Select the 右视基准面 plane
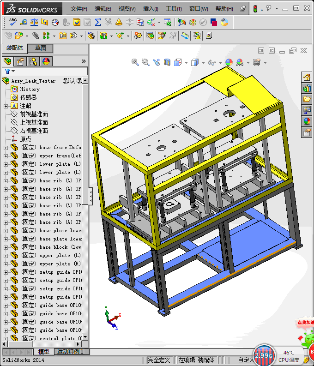Image resolution: width=314 pixels, height=366 pixels. [34, 131]
